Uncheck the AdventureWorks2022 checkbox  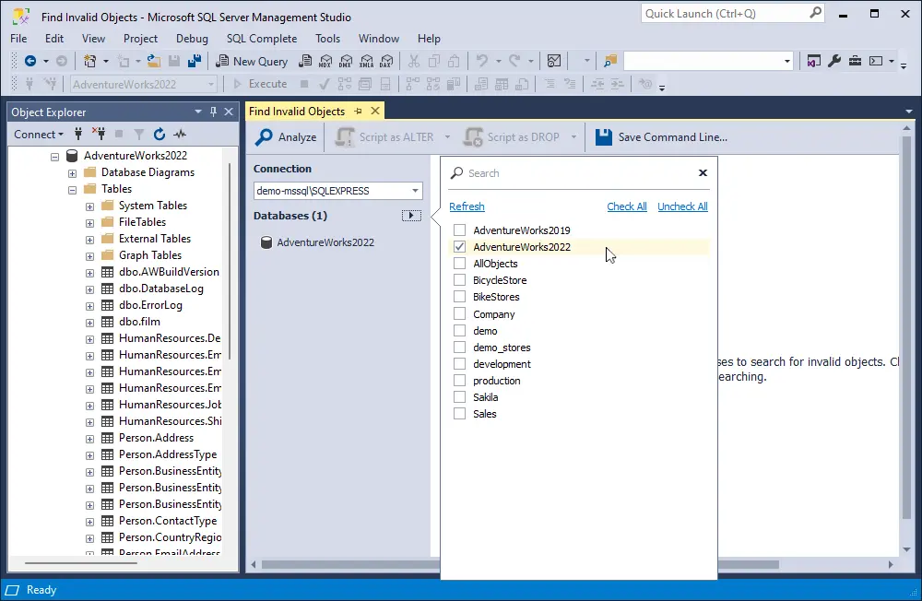[459, 247]
